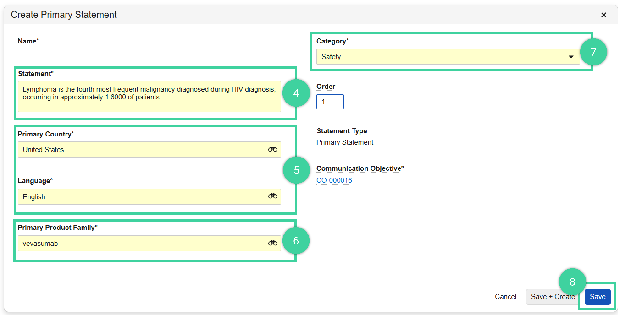The height and width of the screenshot is (315, 620).
Task: Close the Create Primary Statement dialog
Action: point(604,15)
